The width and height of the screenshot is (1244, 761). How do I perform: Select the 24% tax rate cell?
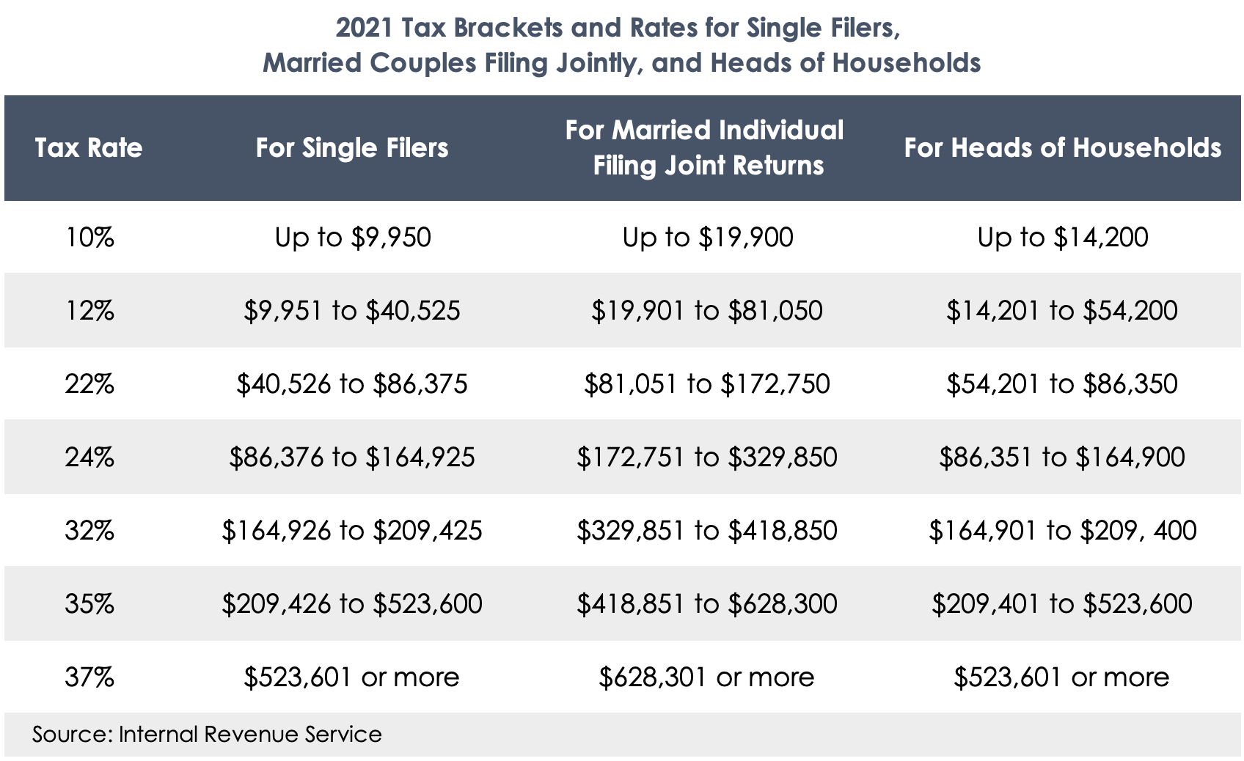pyautogui.click(x=89, y=457)
